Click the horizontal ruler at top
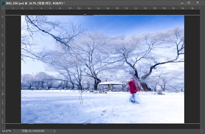This screenshot has width=205, height=134. [x=102, y=8]
